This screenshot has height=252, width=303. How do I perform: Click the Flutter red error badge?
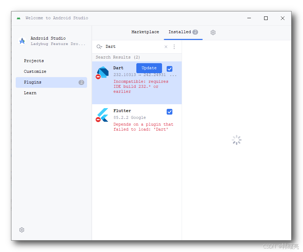pyautogui.click(x=98, y=120)
